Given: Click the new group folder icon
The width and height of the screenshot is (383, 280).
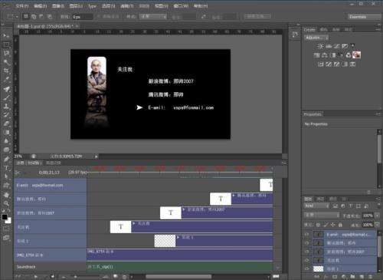Looking at the screenshot, I should point(352,277).
